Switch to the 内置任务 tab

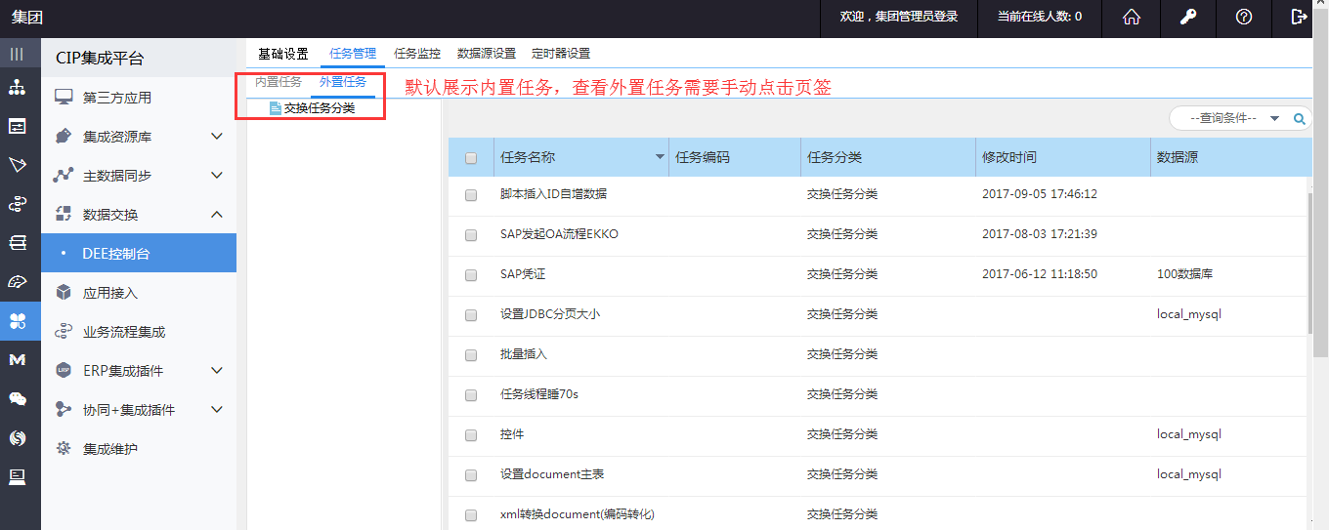click(279, 83)
